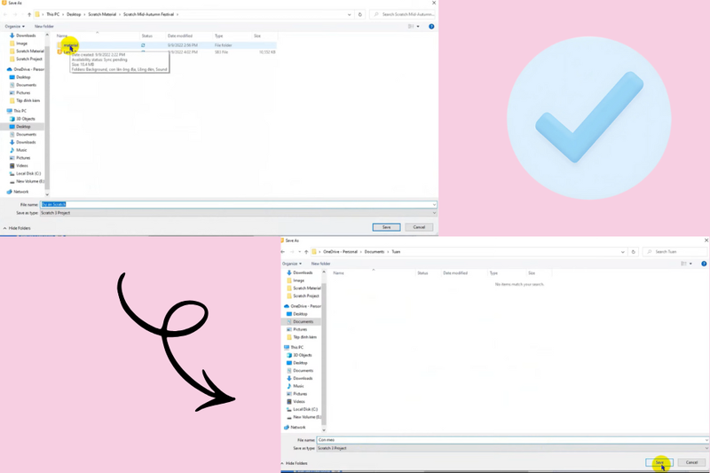Image resolution: width=710 pixels, height=473 pixels.
Task: Open Network in the Mid-Autumn Festival dialog sidebar
Action: (20, 192)
